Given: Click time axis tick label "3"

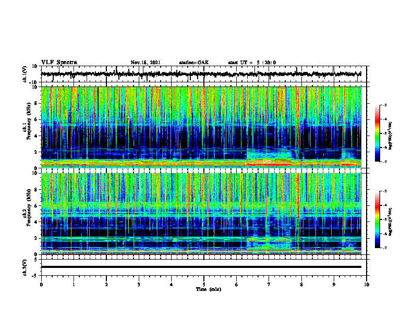Looking at the screenshot, I should click(139, 285).
